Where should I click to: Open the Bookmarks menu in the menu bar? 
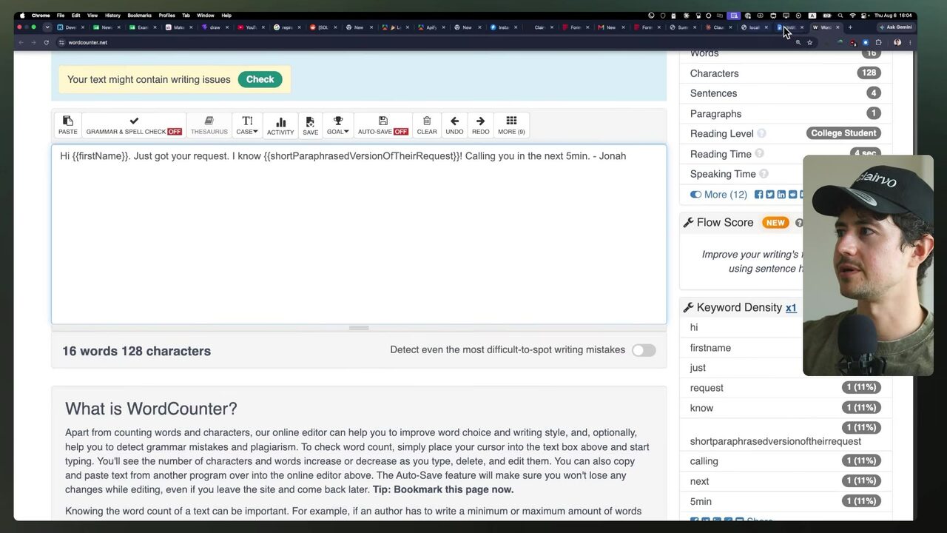point(139,15)
